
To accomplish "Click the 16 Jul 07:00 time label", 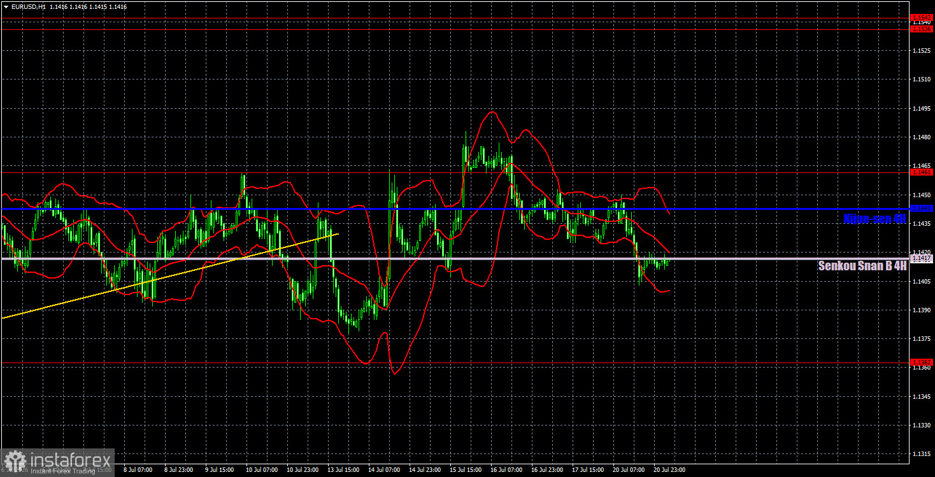I will click(x=505, y=470).
